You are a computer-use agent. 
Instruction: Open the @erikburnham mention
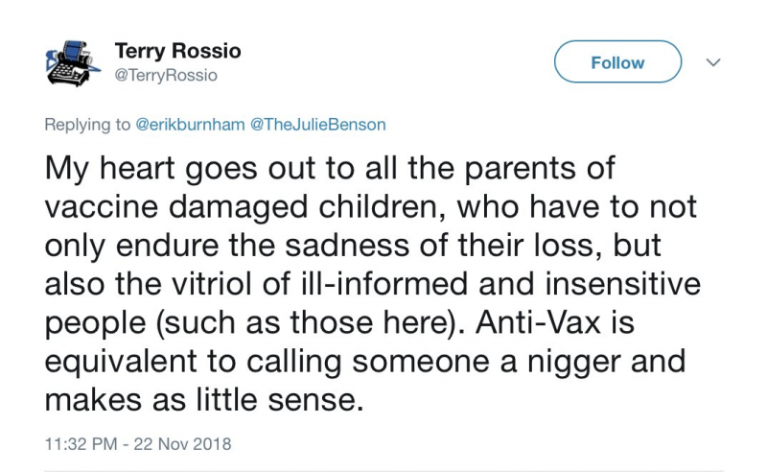pos(190,125)
